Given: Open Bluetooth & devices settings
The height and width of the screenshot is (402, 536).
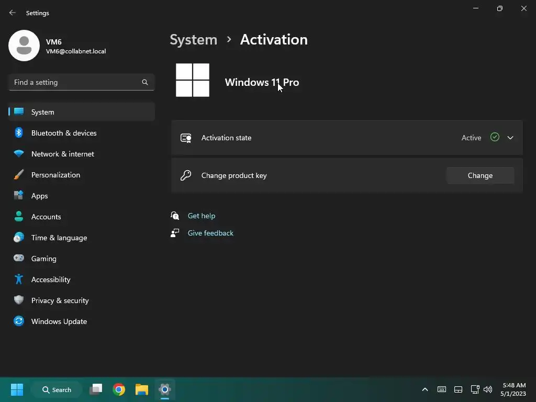Looking at the screenshot, I should pos(81,133).
